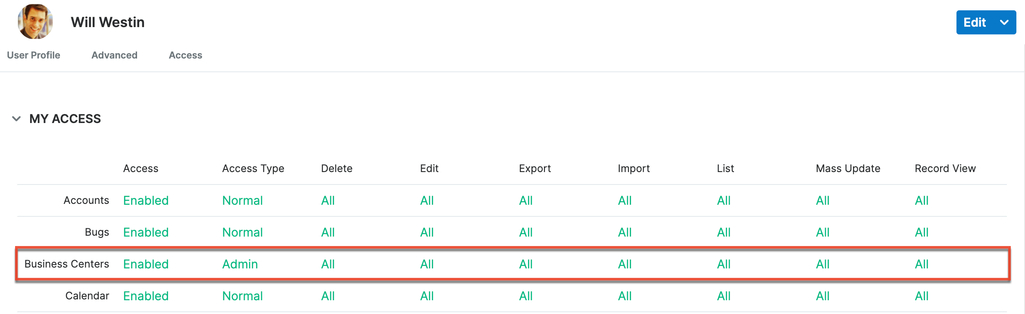Click Enabled in the Calendar row
1025x314 pixels.
coord(146,296)
